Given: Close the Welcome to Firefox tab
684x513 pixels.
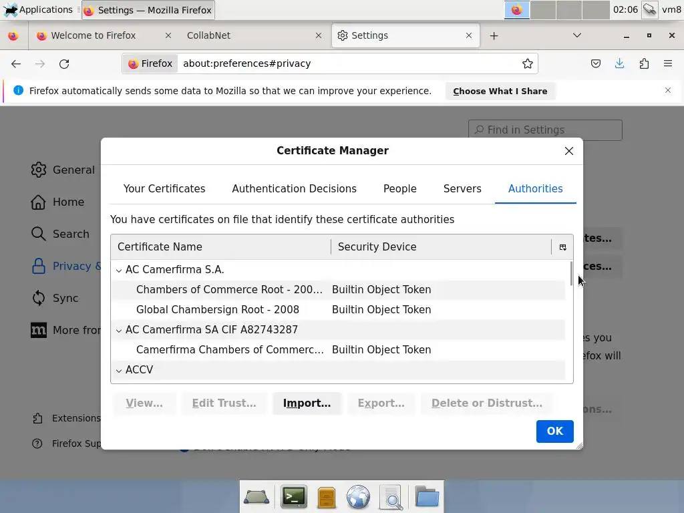Looking at the screenshot, I should point(168,35).
